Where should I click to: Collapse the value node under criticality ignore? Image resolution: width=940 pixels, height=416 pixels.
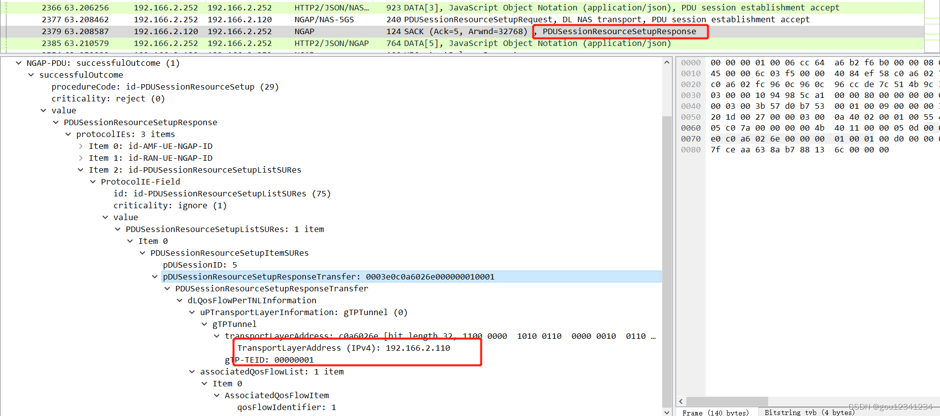coord(105,217)
